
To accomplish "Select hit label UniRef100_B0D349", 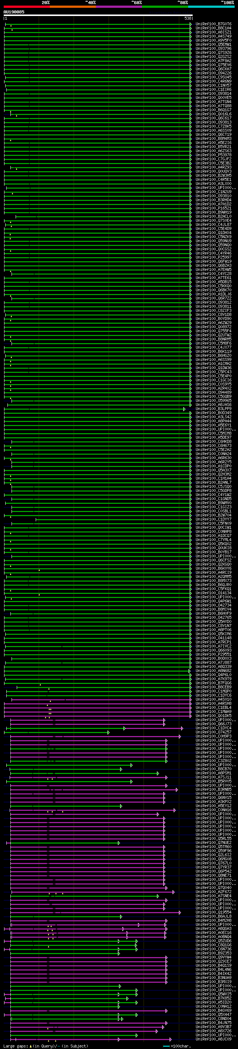I will (213, 413).
